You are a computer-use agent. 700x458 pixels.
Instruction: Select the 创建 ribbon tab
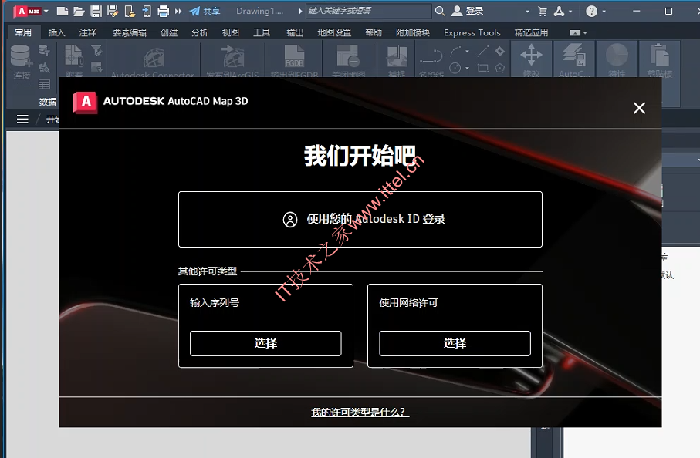point(169,32)
